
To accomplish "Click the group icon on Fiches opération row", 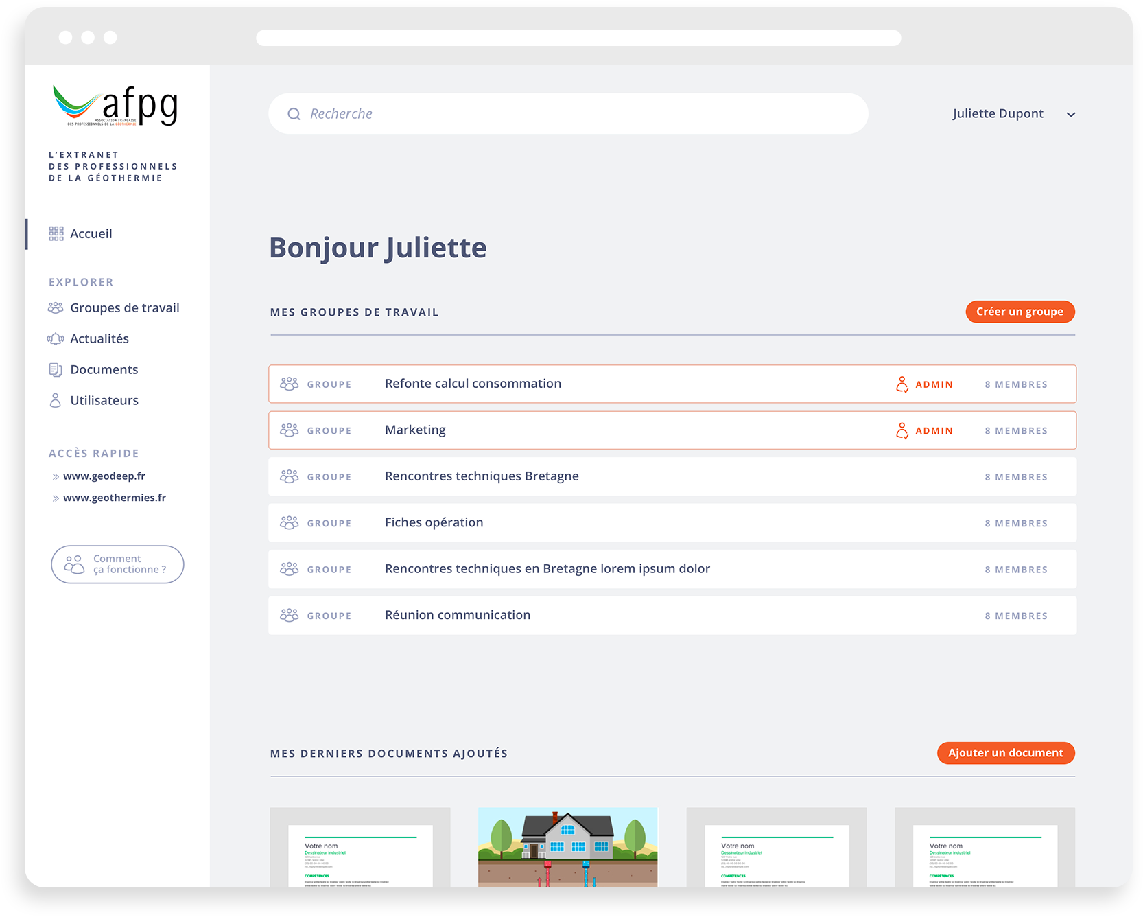I will pos(290,523).
